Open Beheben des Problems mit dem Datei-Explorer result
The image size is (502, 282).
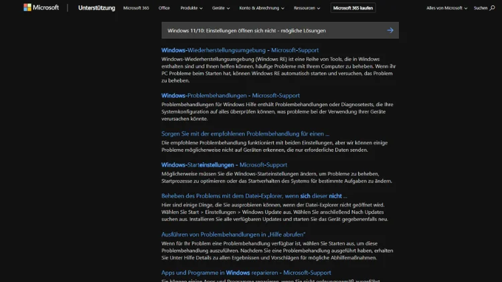[254, 196]
